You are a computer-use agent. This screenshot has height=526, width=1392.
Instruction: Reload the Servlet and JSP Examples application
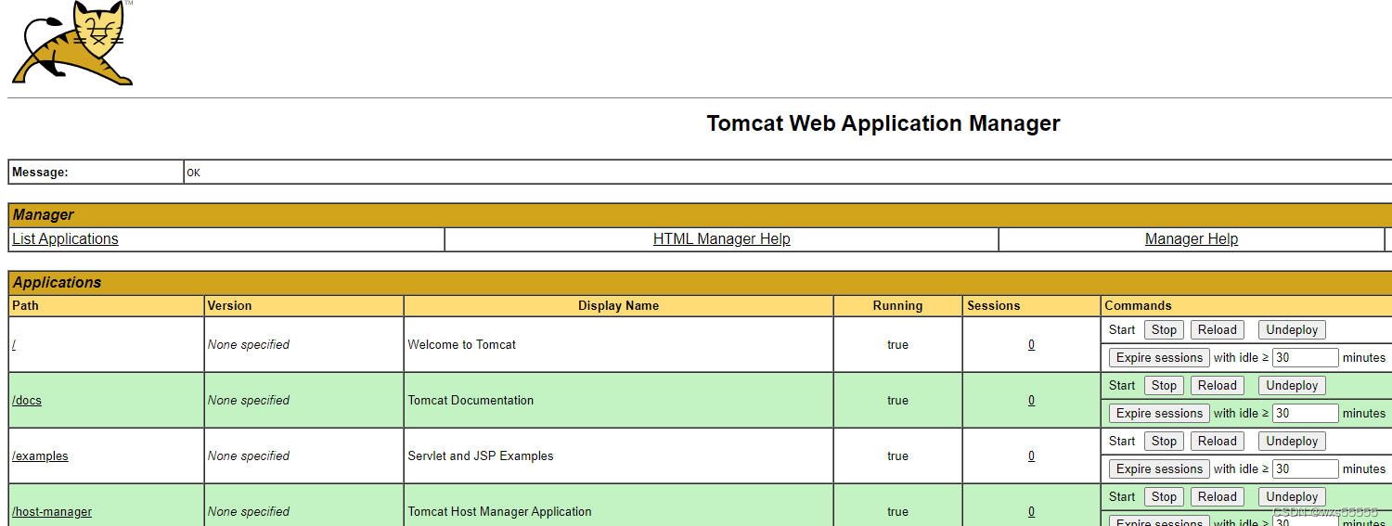(1217, 441)
